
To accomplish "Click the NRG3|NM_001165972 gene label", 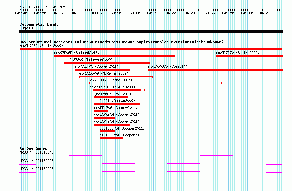I will [36, 161].
